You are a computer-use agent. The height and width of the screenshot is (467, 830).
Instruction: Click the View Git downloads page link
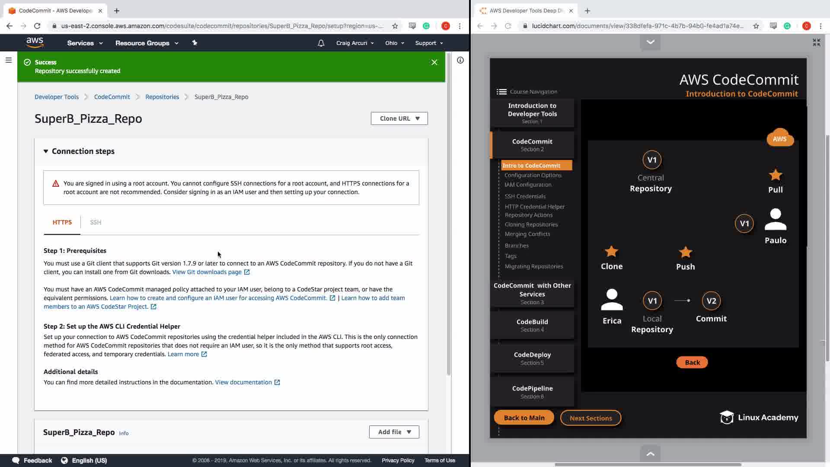click(x=207, y=272)
